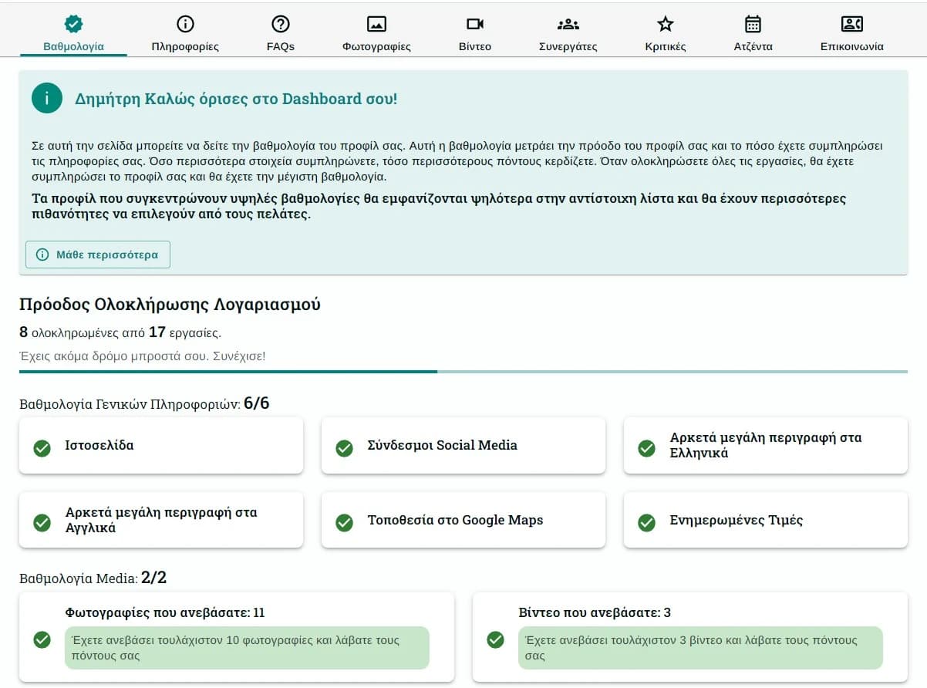Select the Αρκετά μεγάλη περιγραφή στα Ελληνικά card
927x688 pixels.
point(766,446)
